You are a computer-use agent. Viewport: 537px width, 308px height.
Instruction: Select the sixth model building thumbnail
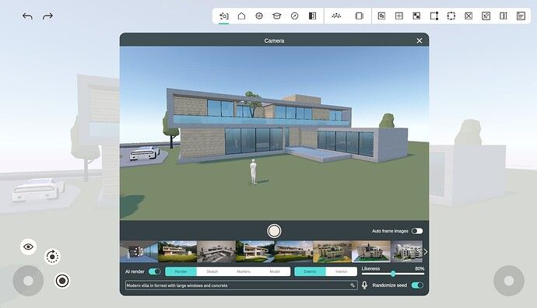332,251
